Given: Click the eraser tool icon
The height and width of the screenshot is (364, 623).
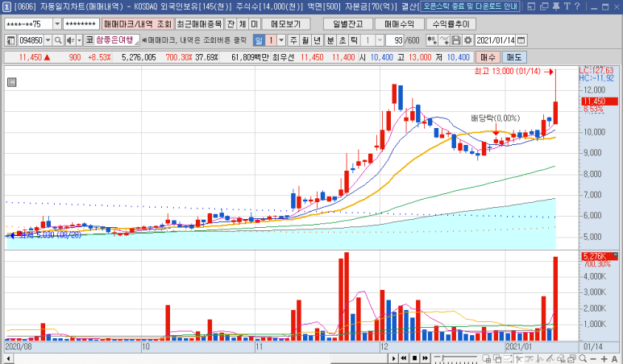Looking at the screenshot, I should tap(550, 358).
